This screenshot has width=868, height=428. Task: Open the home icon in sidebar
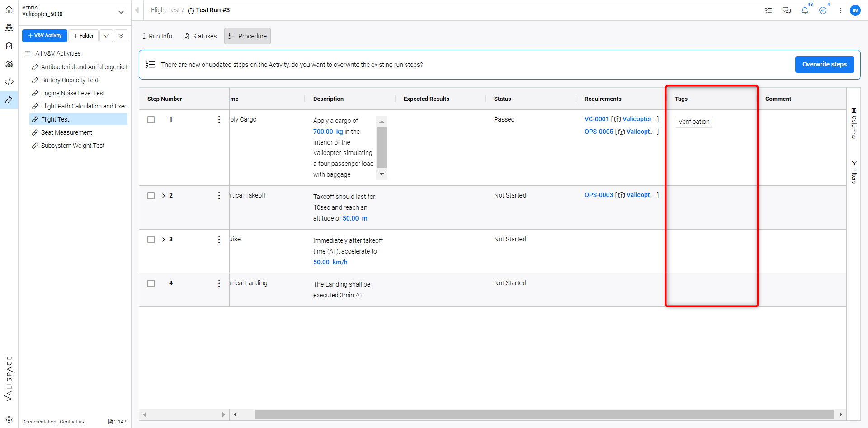click(x=9, y=9)
